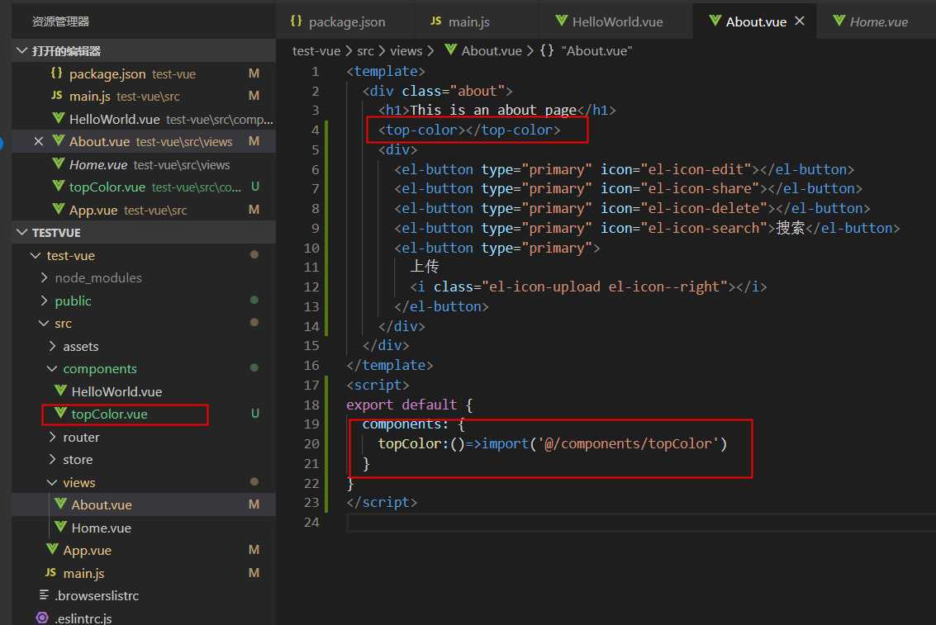This screenshot has height=625, width=936.
Task: Click the JS icon beside main.js in src
Action: tap(50, 572)
